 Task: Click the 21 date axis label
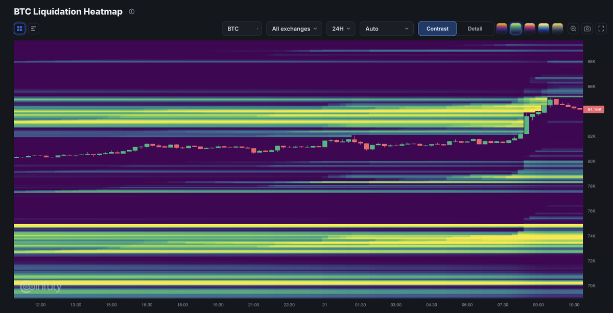[325, 305]
